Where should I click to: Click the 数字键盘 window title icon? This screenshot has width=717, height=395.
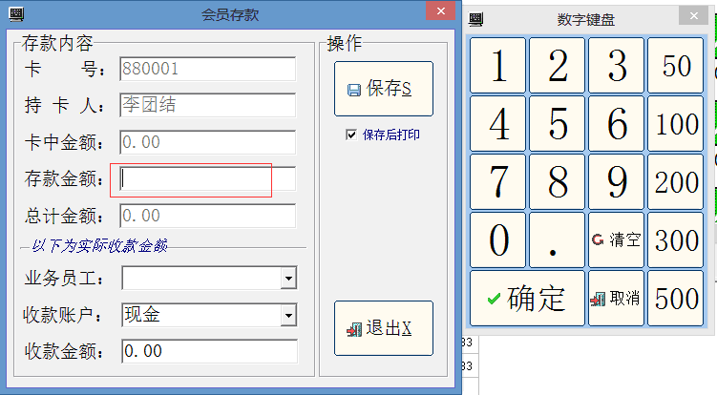tap(477, 19)
